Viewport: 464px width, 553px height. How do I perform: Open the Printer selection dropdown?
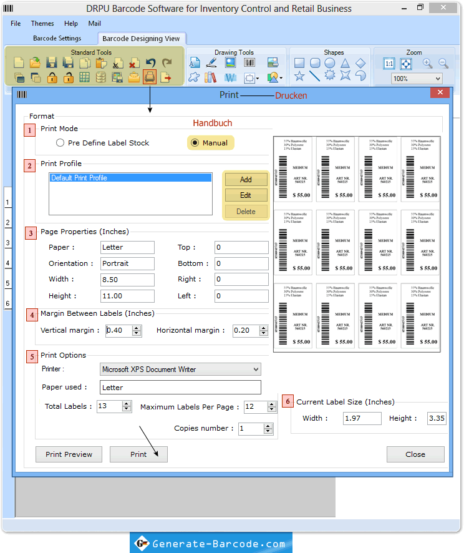(x=256, y=369)
